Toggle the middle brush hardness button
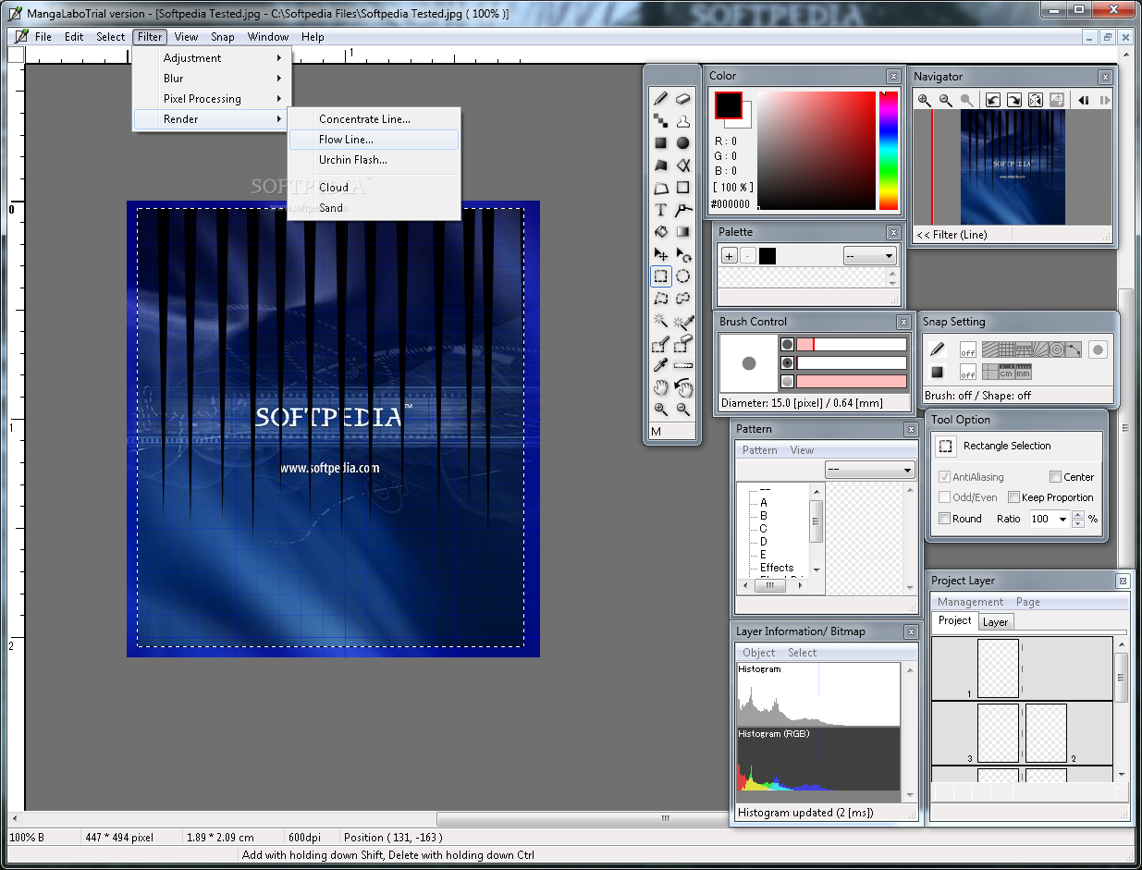 [x=787, y=362]
